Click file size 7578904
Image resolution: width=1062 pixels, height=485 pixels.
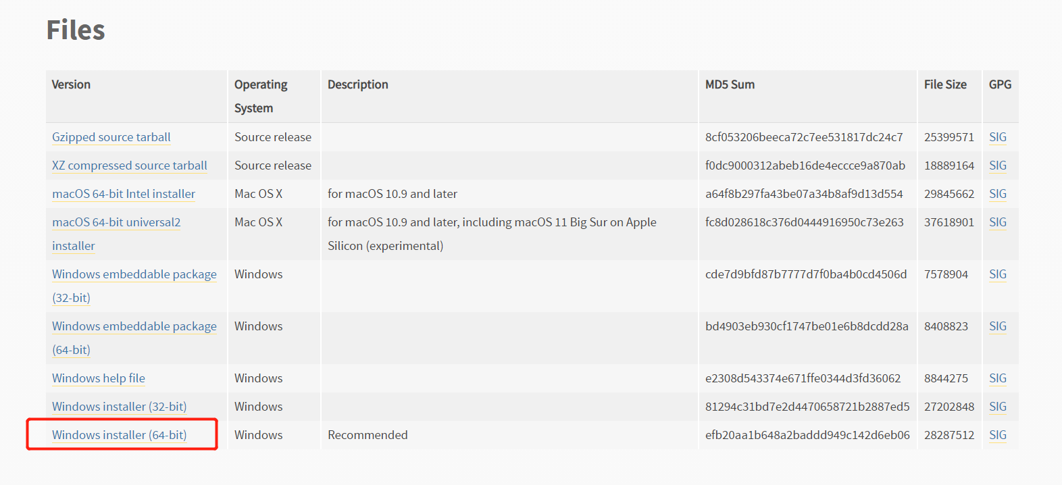(946, 274)
